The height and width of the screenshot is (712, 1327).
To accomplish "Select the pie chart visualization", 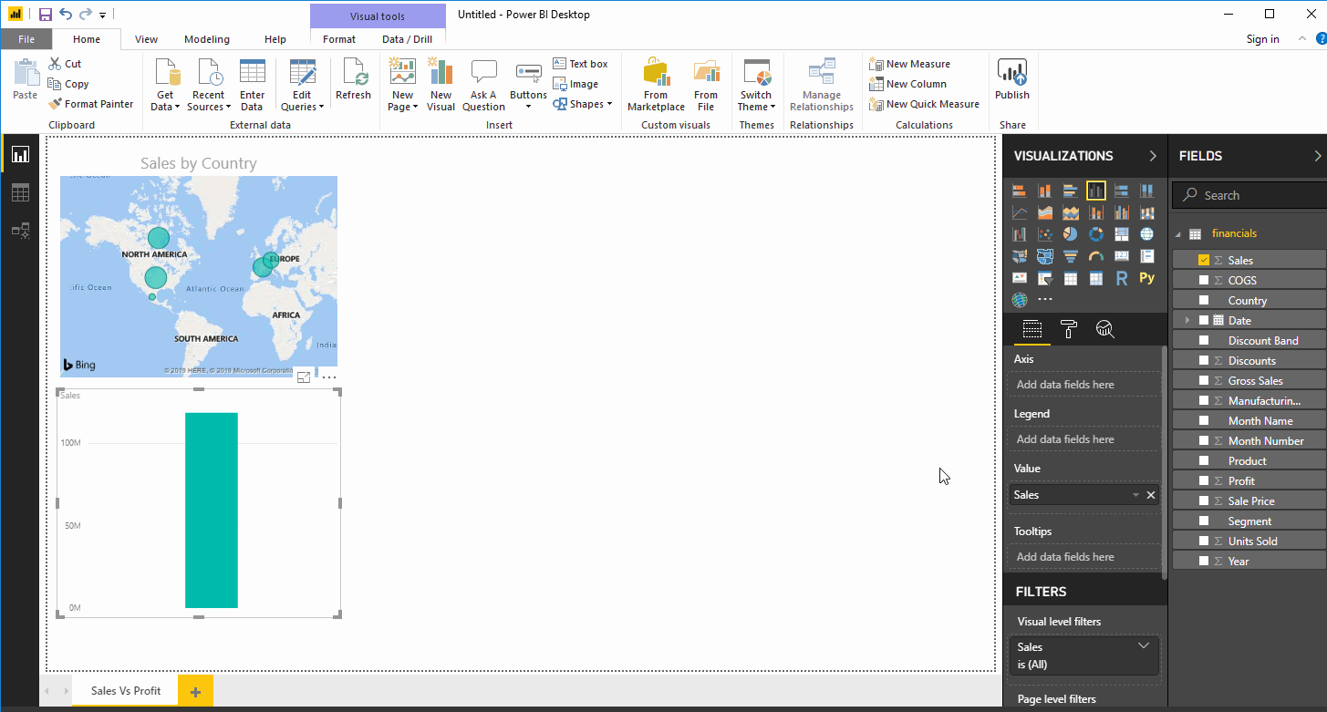I will point(1071,234).
